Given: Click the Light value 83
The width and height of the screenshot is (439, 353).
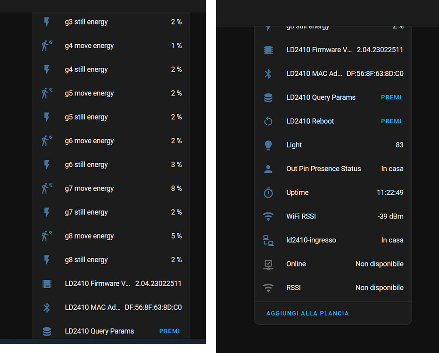Looking at the screenshot, I should (399, 145).
